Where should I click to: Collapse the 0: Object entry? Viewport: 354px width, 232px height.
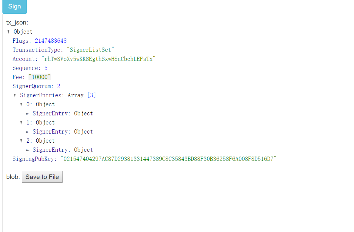tap(21, 104)
